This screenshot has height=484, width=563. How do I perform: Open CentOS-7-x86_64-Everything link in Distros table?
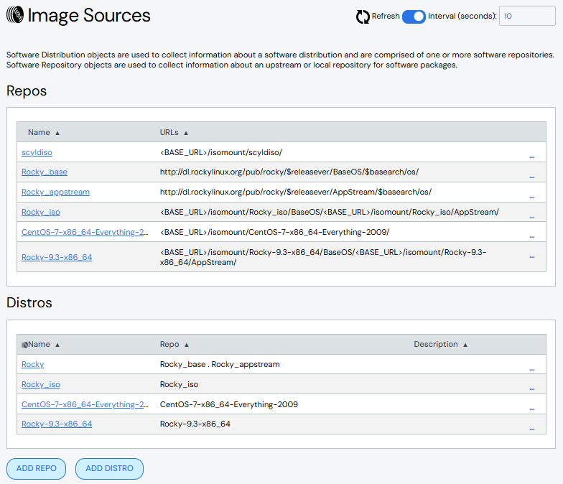pyautogui.click(x=85, y=405)
